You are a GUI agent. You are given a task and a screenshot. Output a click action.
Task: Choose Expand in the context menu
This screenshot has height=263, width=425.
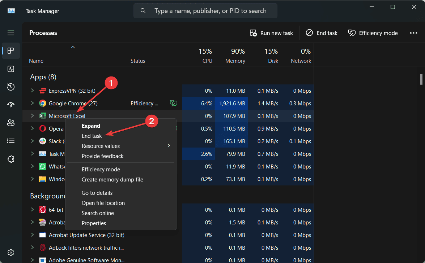pyautogui.click(x=121, y=126)
